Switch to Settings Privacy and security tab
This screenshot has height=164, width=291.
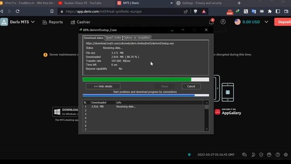pos(201,3)
